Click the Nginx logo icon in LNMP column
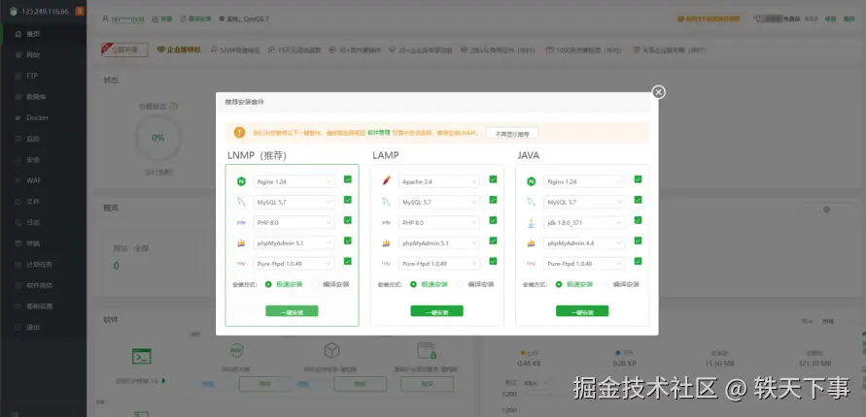The height and width of the screenshot is (417, 866). [x=241, y=181]
